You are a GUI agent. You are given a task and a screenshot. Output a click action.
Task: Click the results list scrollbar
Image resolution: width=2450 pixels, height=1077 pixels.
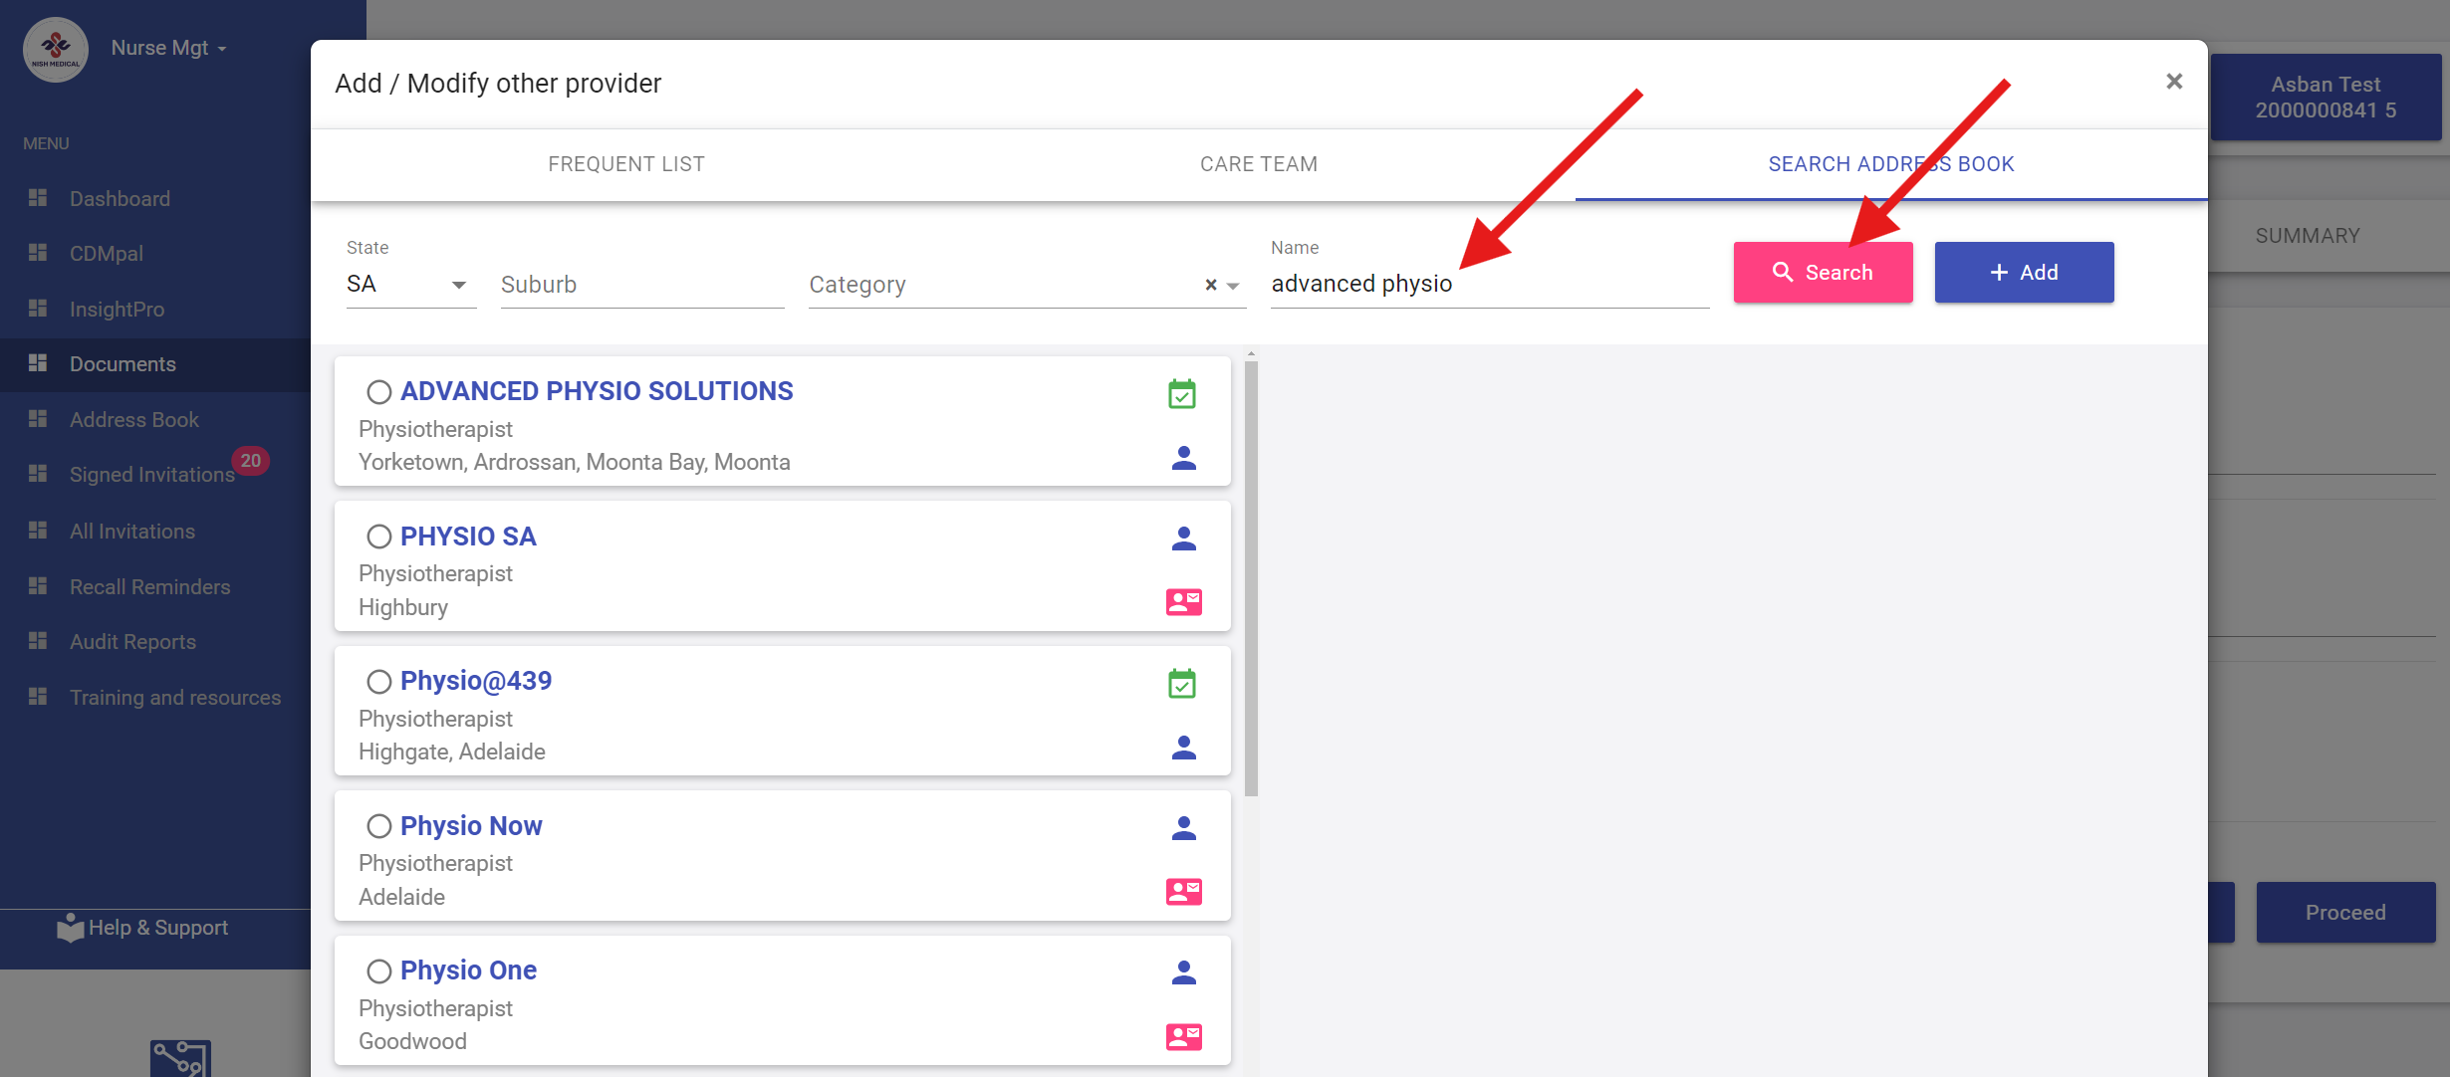(1251, 577)
